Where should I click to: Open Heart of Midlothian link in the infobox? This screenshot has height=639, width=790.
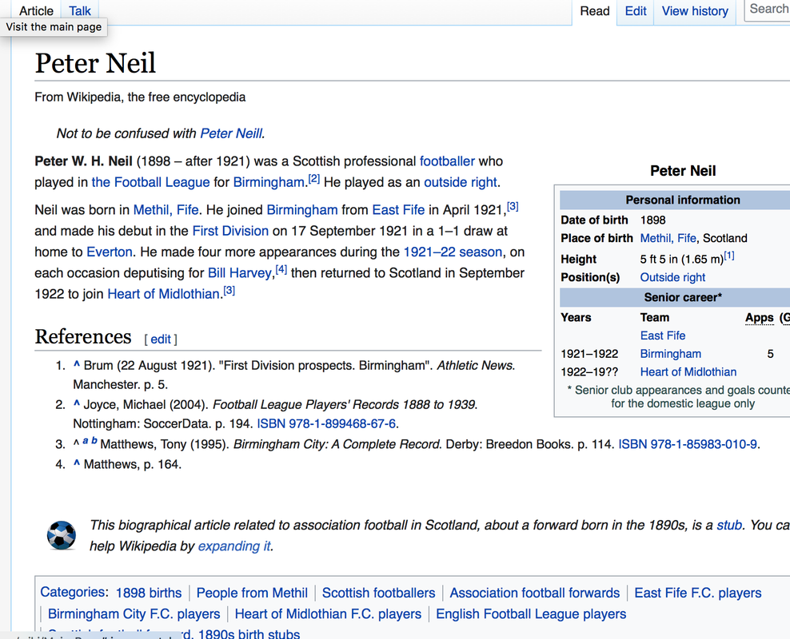click(688, 372)
